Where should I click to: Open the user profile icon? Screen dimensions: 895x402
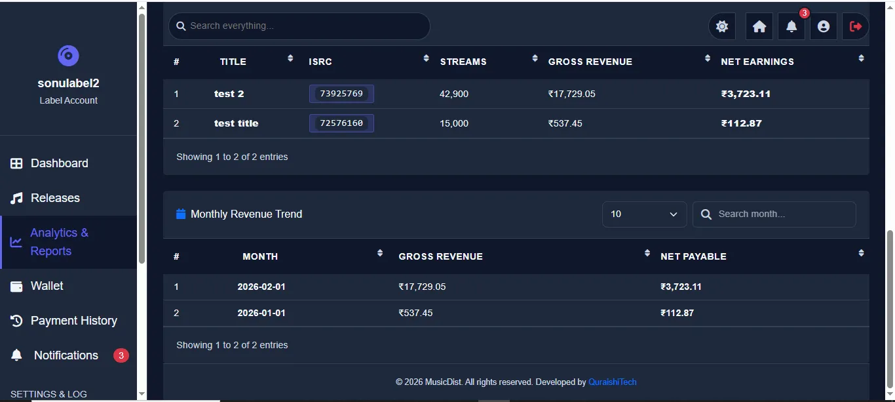pos(824,26)
